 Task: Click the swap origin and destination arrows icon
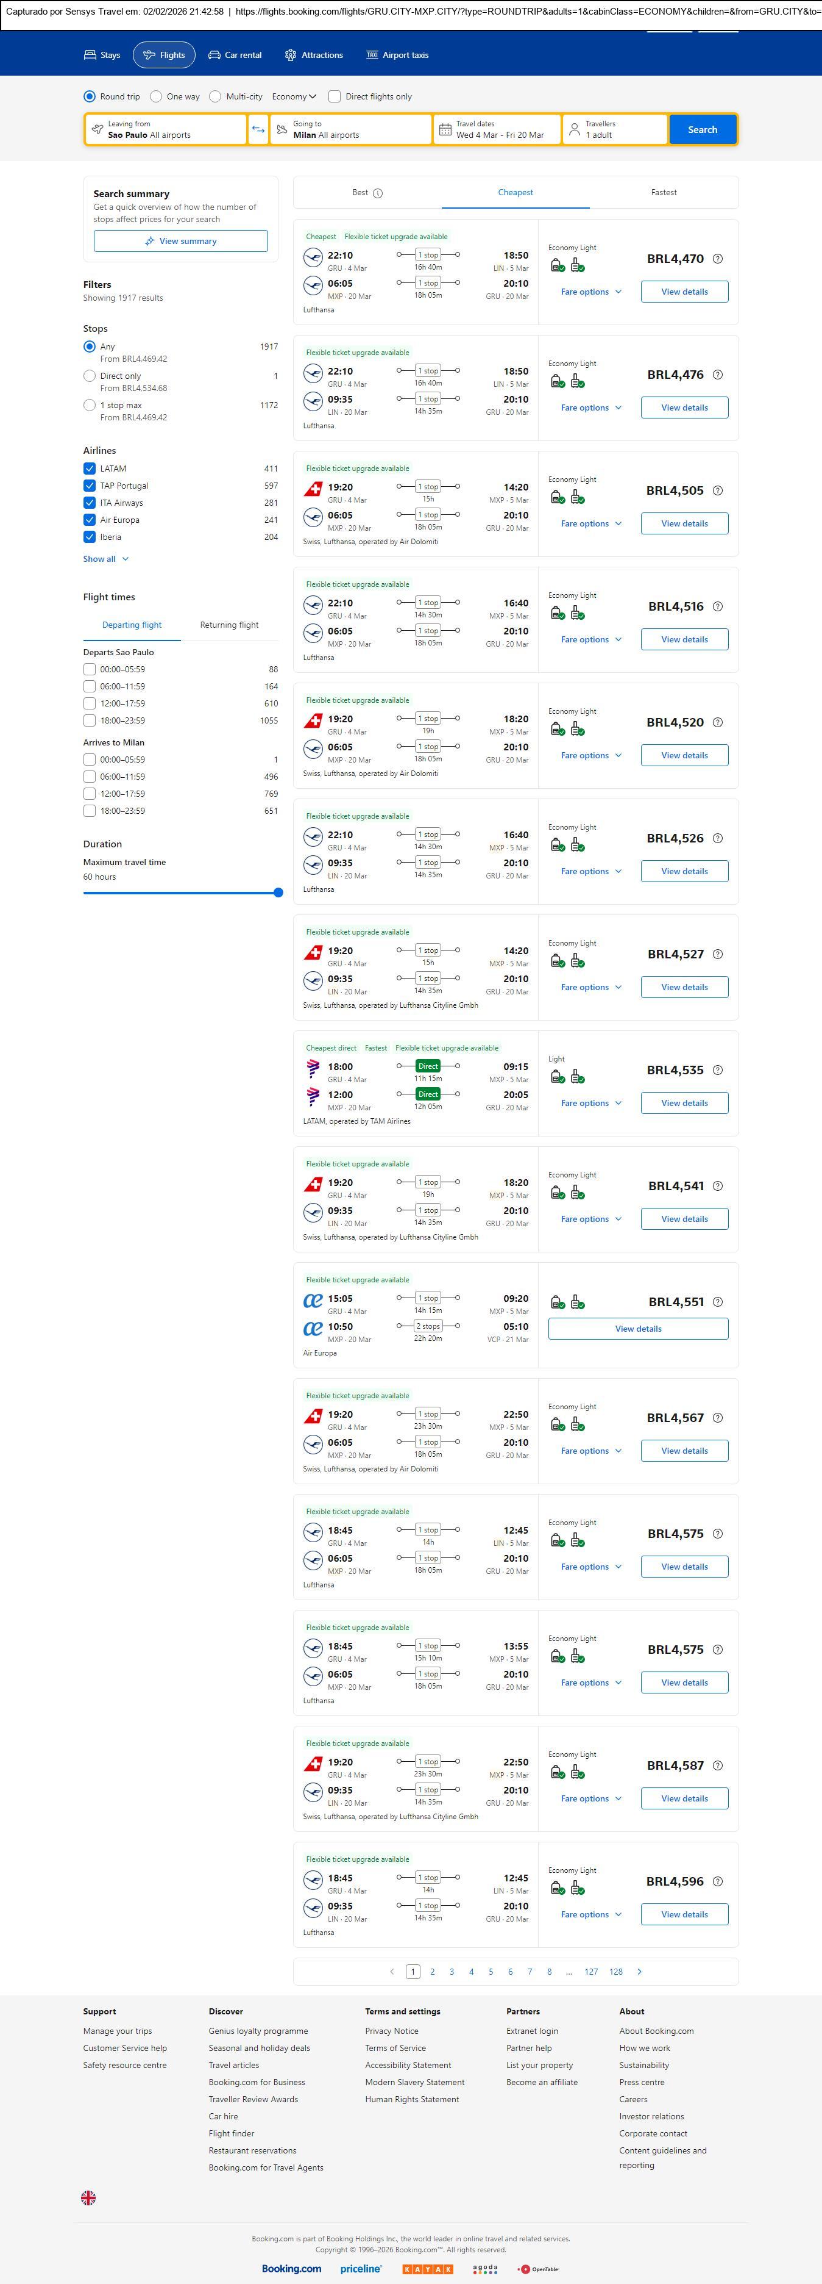258,129
